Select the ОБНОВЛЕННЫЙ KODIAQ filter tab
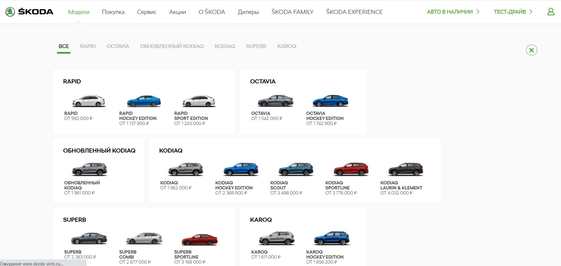This screenshot has width=561, height=266. click(x=172, y=46)
